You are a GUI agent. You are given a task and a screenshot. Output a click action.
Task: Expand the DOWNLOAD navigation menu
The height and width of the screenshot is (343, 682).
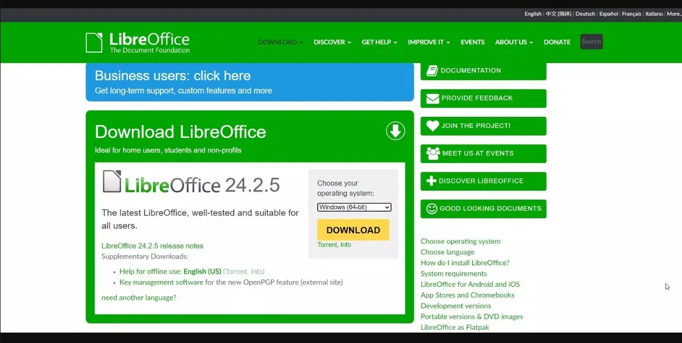click(x=280, y=42)
